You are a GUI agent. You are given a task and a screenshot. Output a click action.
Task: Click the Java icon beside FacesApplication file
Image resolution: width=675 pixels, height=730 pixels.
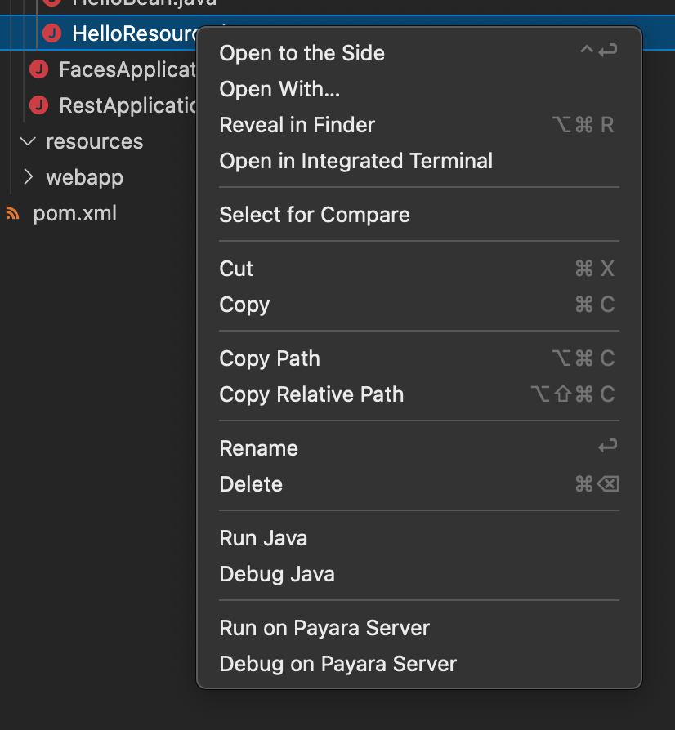(38, 69)
